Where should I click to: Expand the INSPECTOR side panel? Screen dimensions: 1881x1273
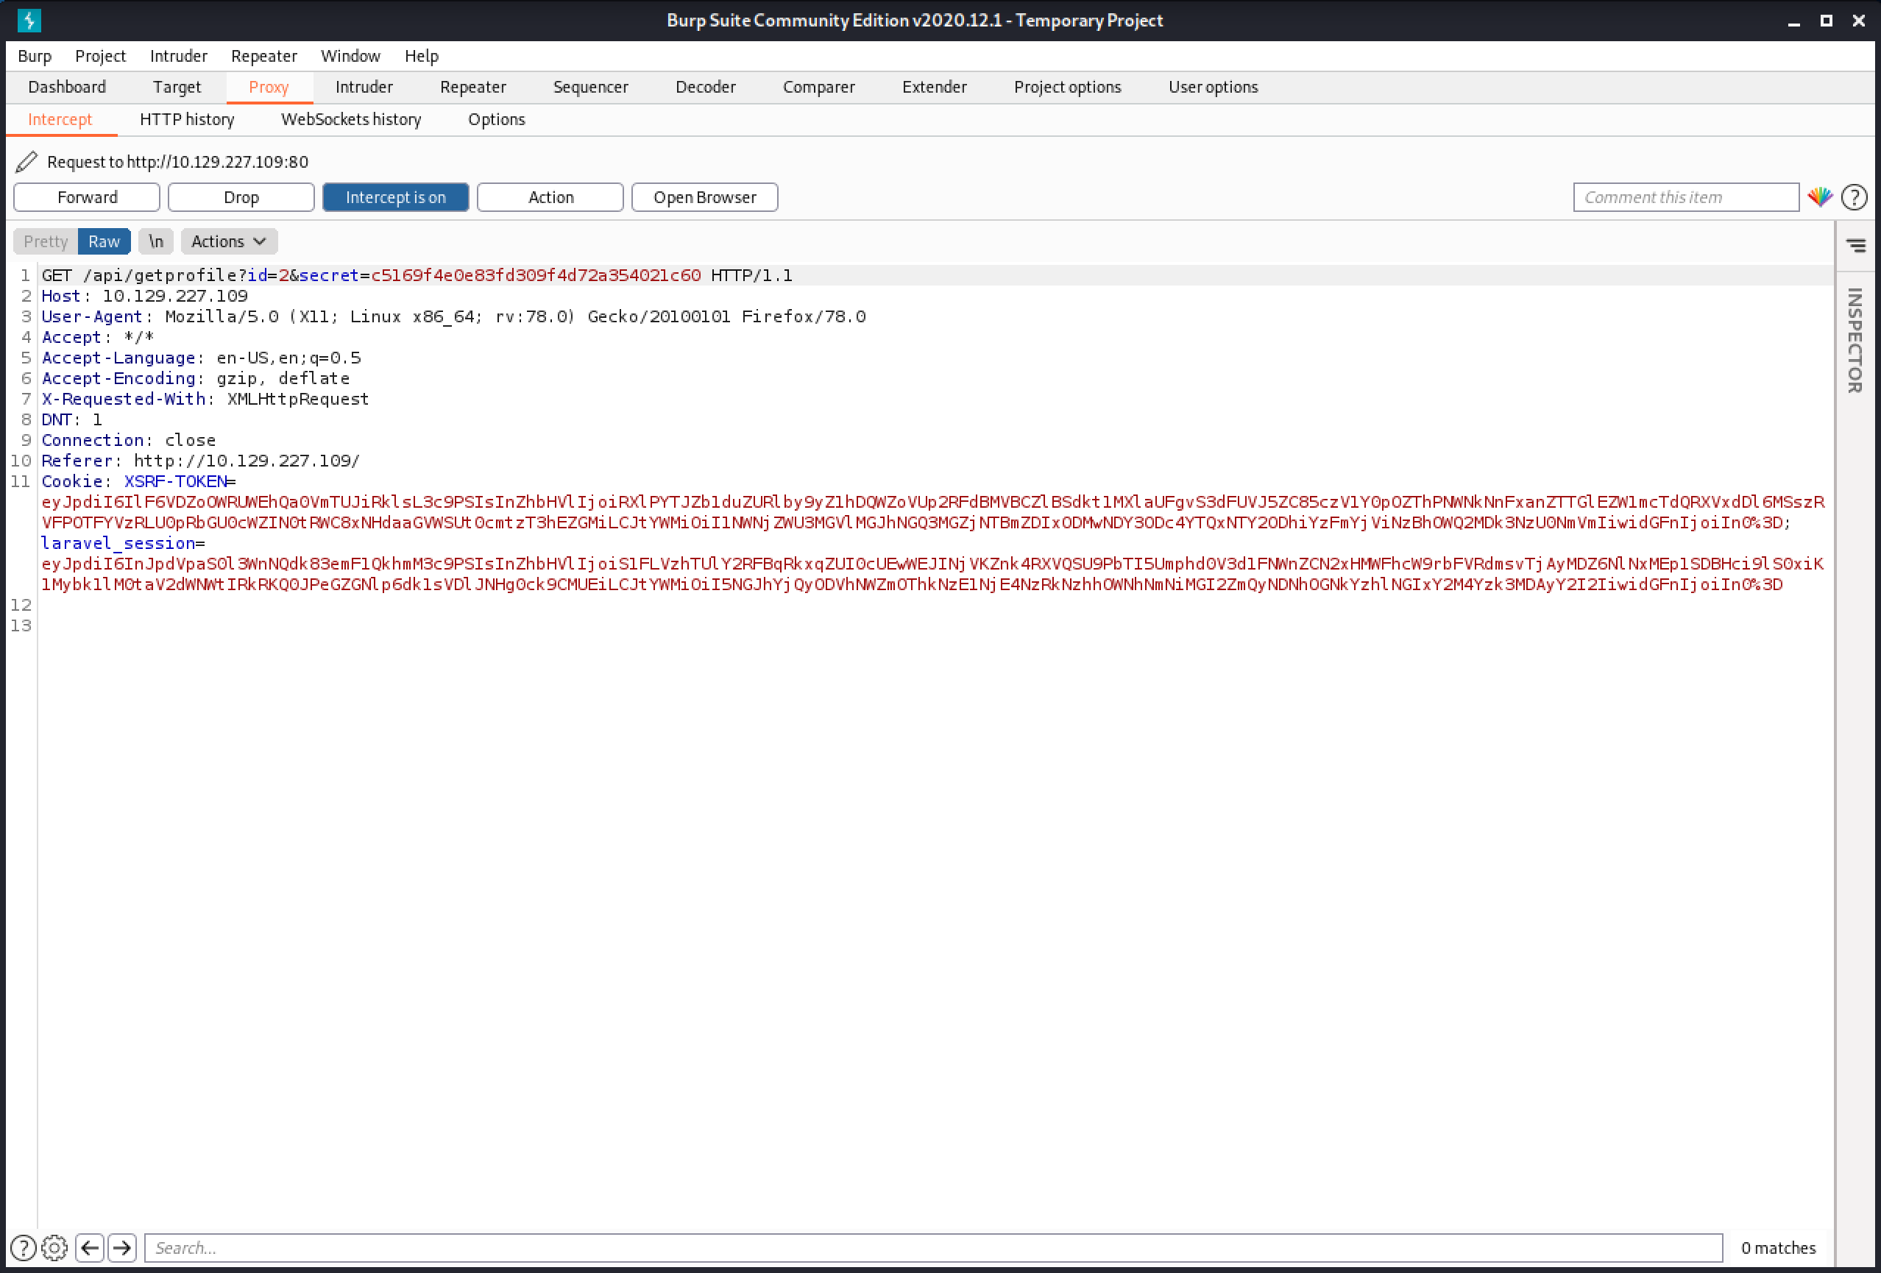1855,341
